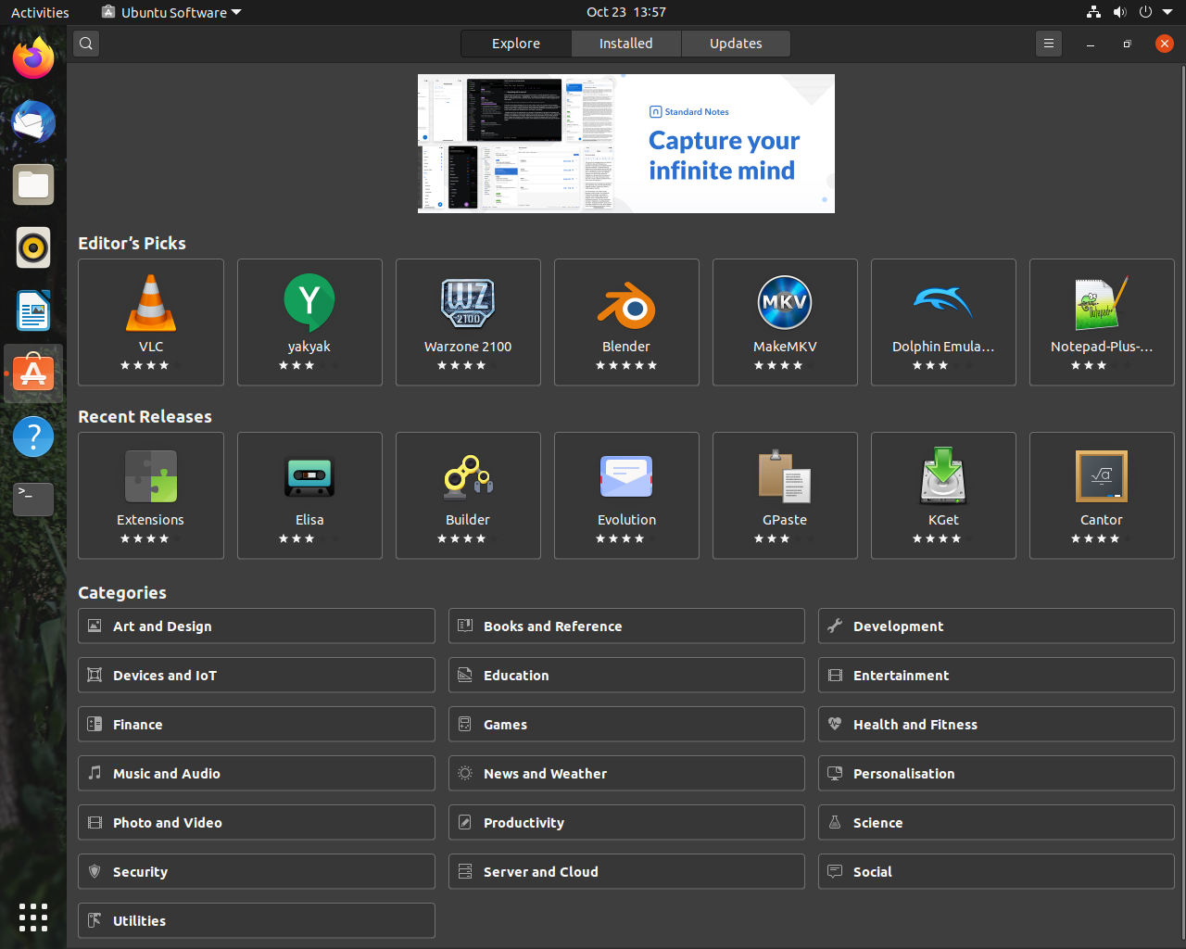Image resolution: width=1186 pixels, height=949 pixels.
Task: Browse the Development category
Action: tap(996, 626)
